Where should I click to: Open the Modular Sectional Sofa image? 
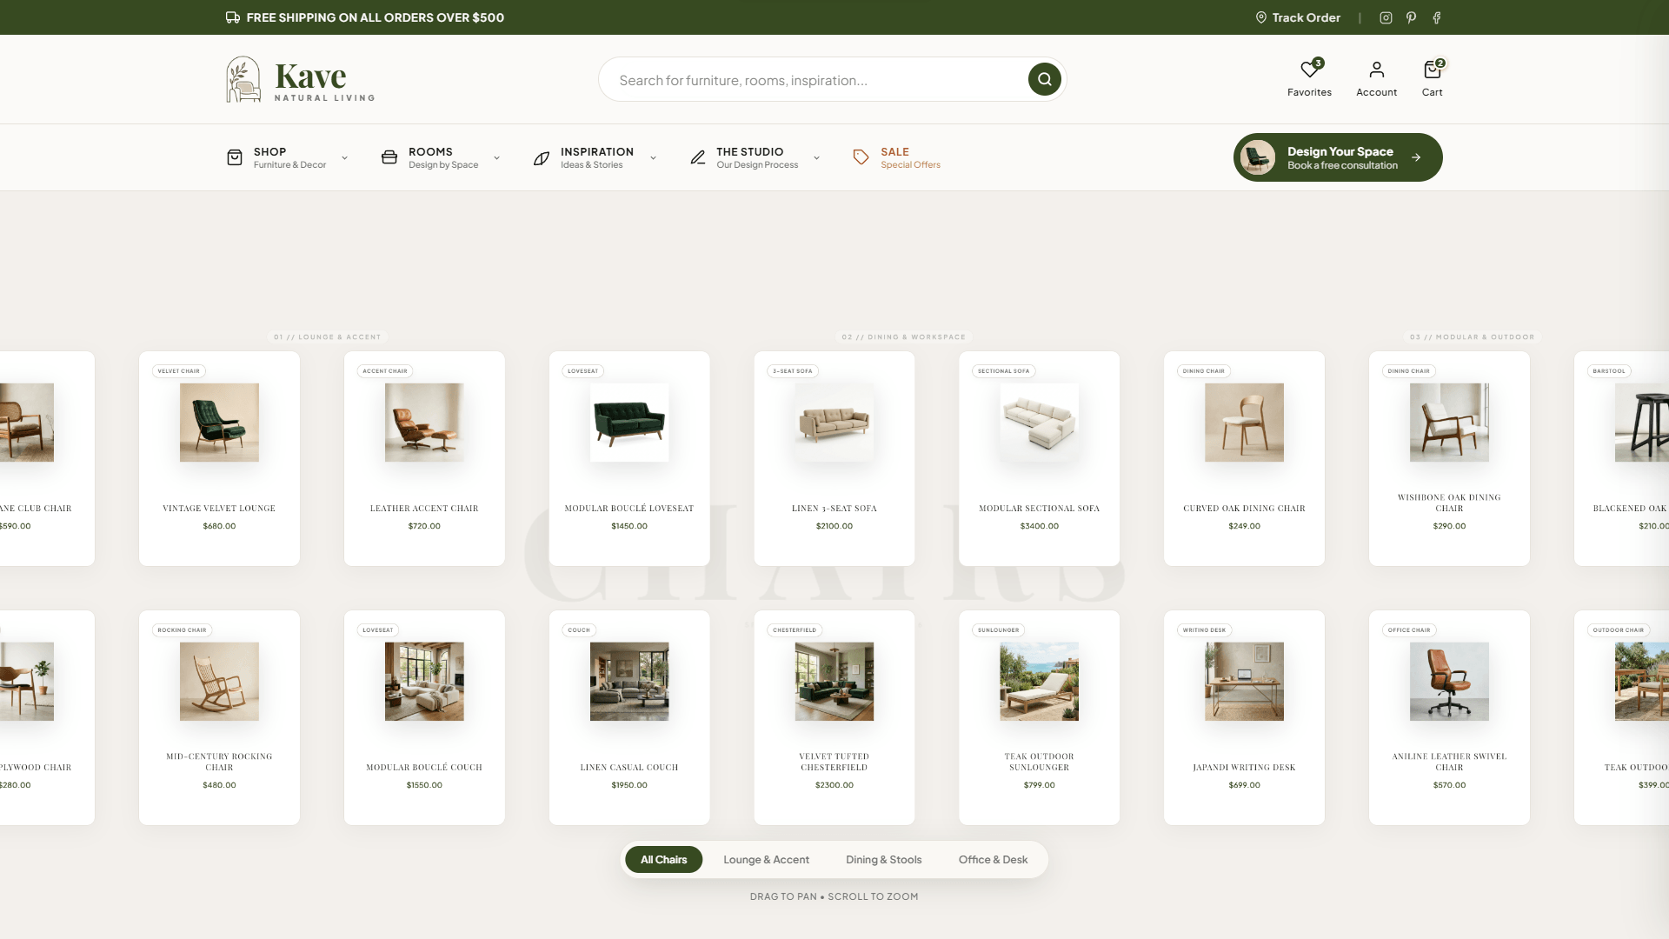click(x=1040, y=423)
